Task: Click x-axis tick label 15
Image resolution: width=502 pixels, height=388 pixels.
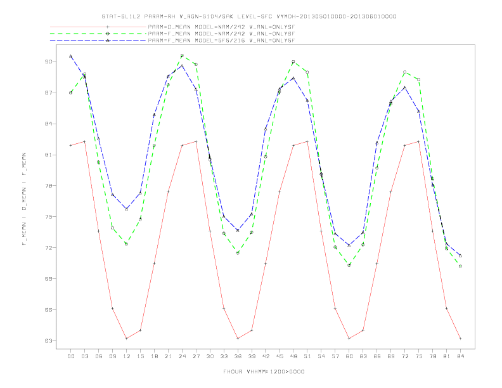Action: click(140, 356)
